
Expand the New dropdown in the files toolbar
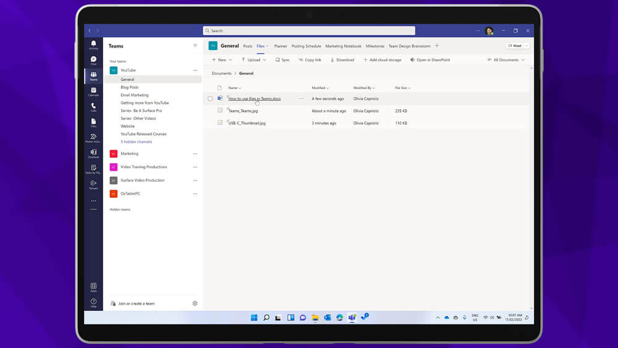[222, 60]
